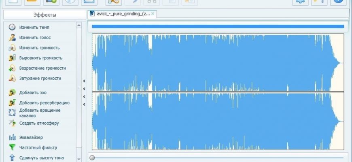Viewport: 352px width, 162px height.
Task: Select the Частотный фильтр funnel icon
Action: 12,147
